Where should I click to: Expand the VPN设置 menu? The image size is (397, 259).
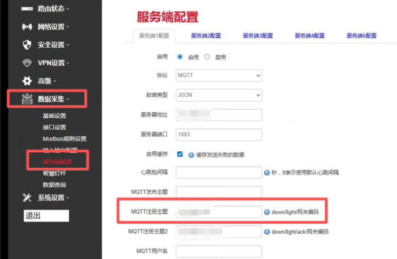pos(53,63)
